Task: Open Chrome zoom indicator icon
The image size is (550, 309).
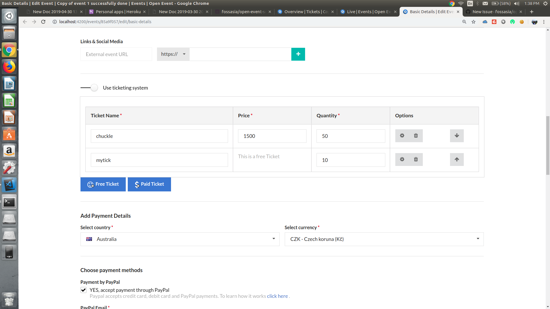Action: pyautogui.click(x=464, y=22)
